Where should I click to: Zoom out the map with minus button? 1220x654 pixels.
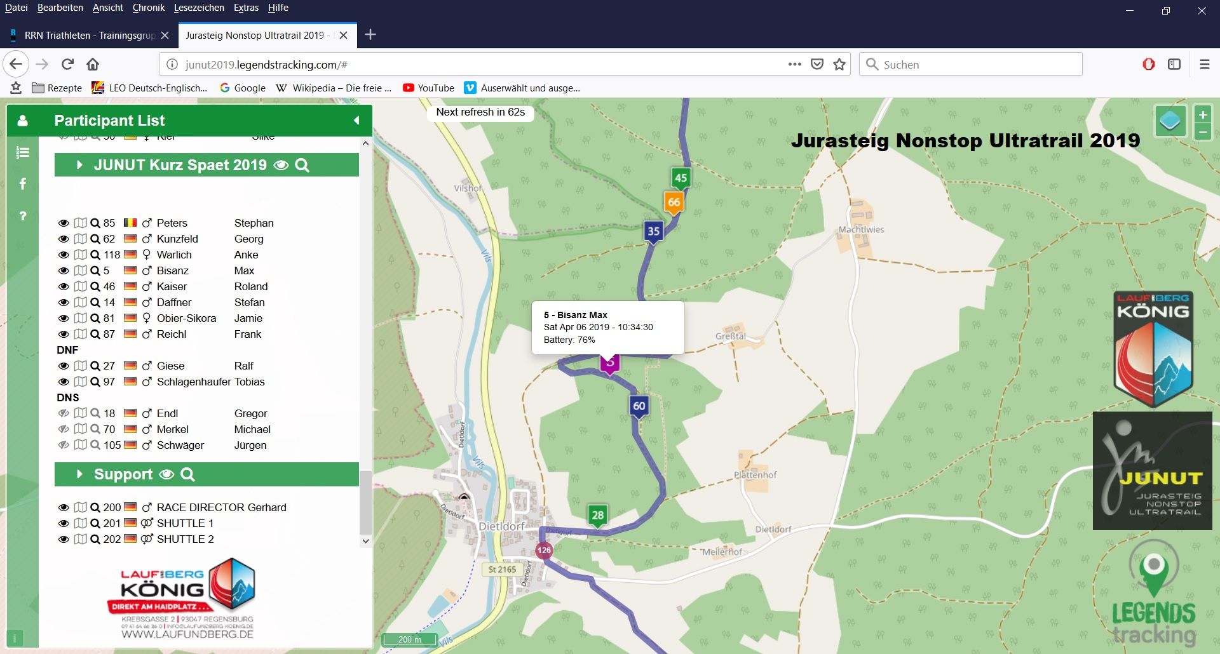[1202, 132]
